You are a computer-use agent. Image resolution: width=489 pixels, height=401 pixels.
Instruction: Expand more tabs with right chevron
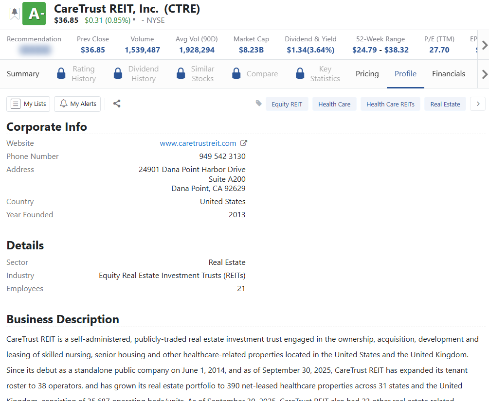point(484,74)
